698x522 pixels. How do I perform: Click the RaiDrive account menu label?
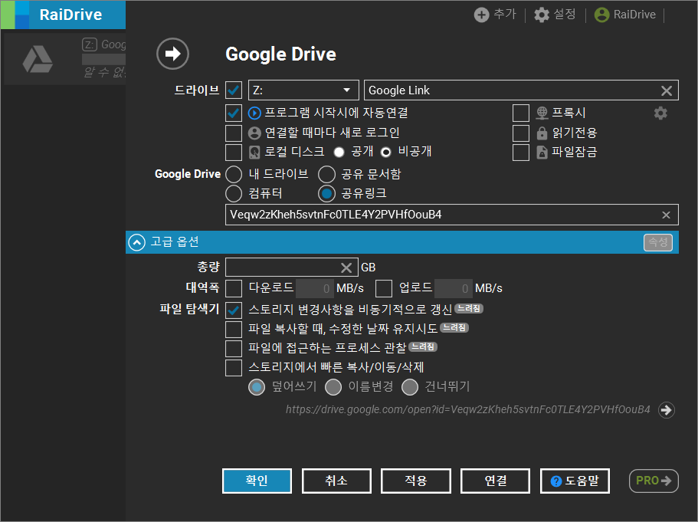634,15
